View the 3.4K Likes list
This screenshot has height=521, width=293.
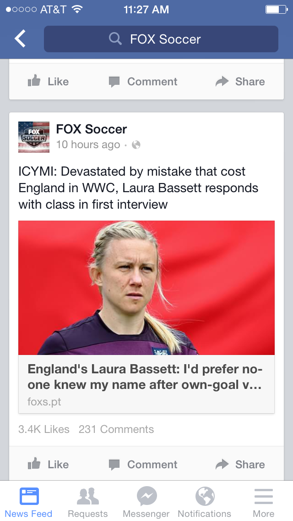coord(44,429)
